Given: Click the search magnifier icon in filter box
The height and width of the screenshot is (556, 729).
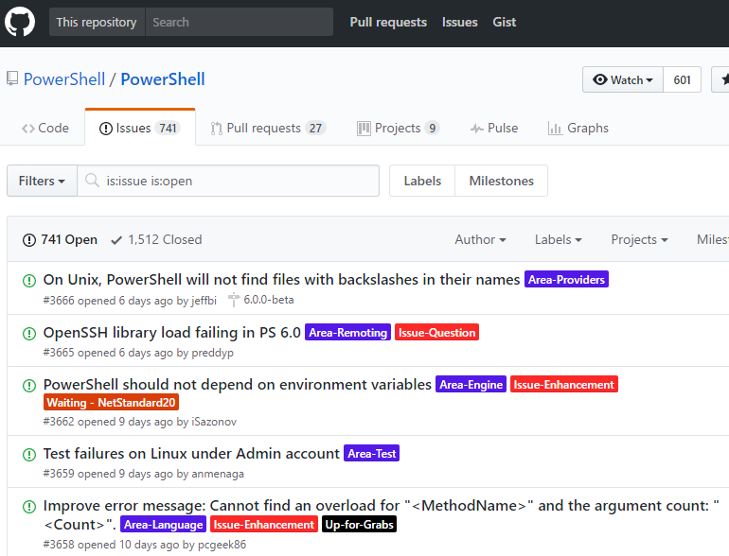Looking at the screenshot, I should pos(92,181).
